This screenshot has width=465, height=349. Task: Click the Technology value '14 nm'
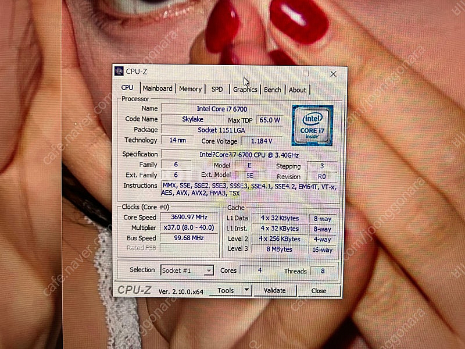177,140
